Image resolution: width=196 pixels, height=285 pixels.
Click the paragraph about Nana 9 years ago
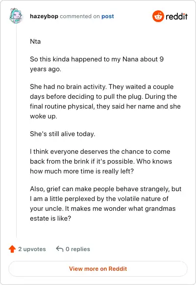(97, 64)
